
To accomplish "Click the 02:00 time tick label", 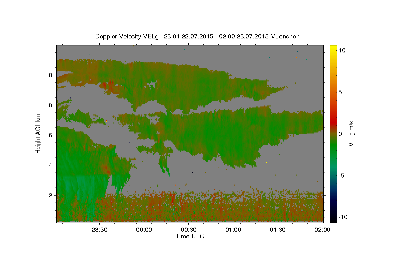I will point(322,230).
